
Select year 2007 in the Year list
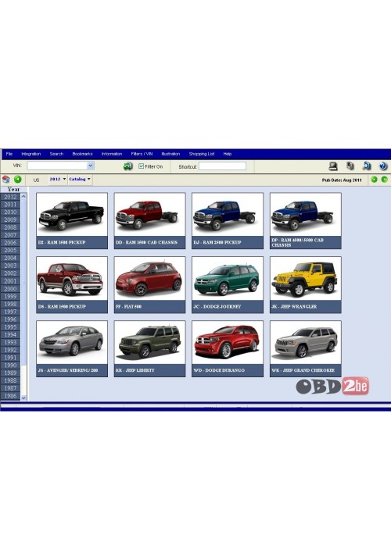(x=10, y=235)
